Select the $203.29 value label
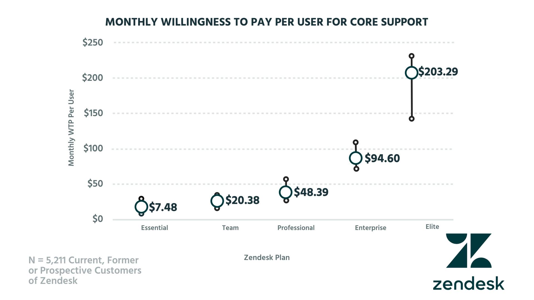 (x=438, y=72)
